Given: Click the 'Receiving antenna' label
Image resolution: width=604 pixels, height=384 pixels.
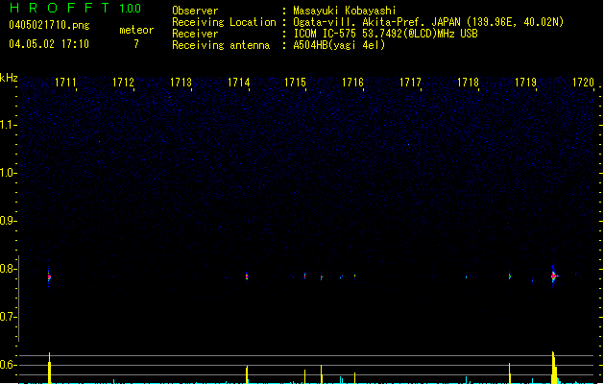Looking at the screenshot, I should point(221,45).
